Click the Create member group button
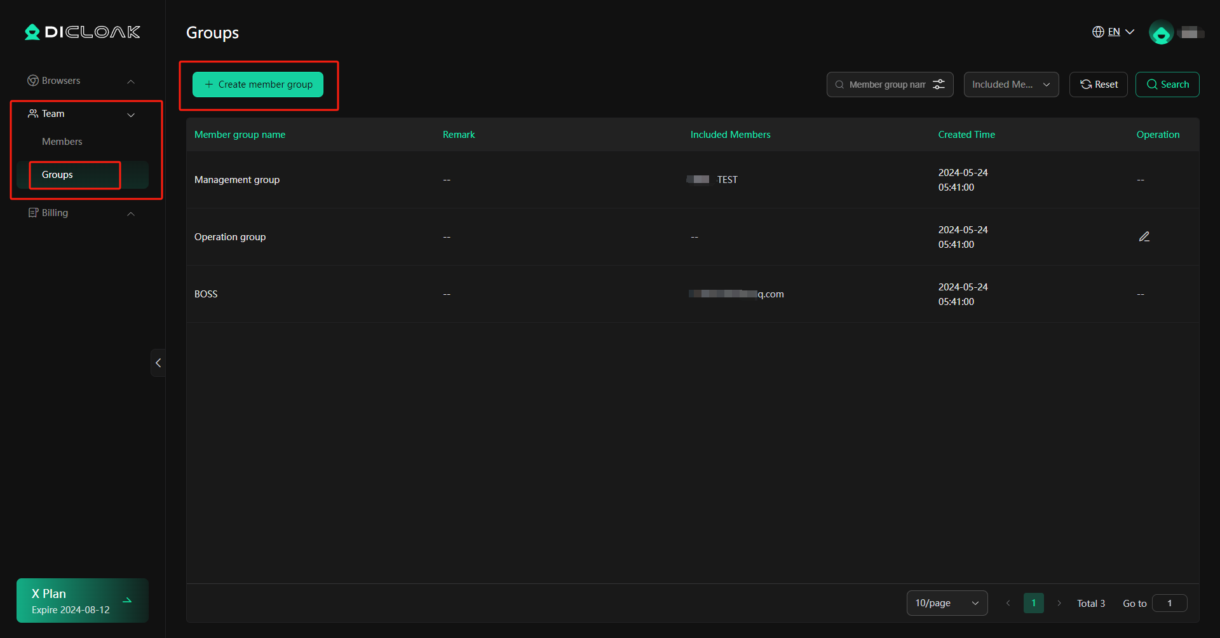This screenshot has height=638, width=1220. coord(258,84)
